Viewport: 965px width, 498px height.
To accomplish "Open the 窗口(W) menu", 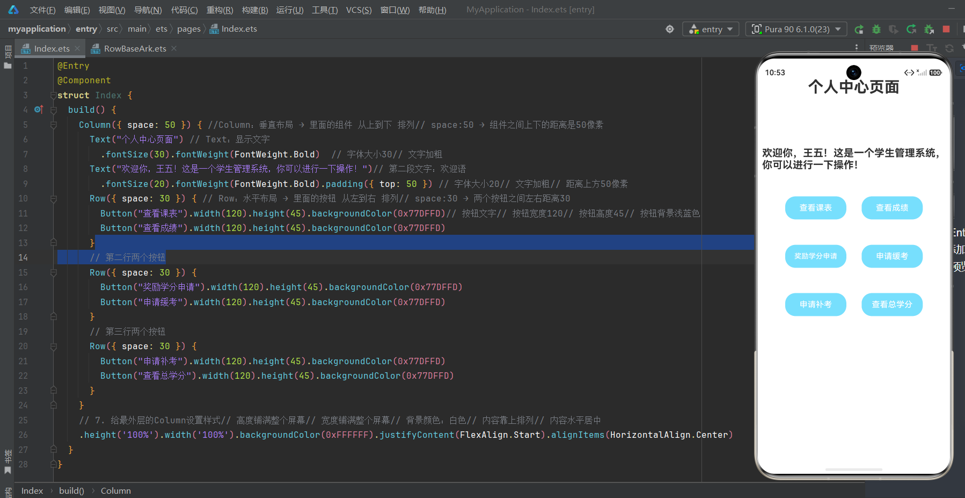I will (x=395, y=10).
